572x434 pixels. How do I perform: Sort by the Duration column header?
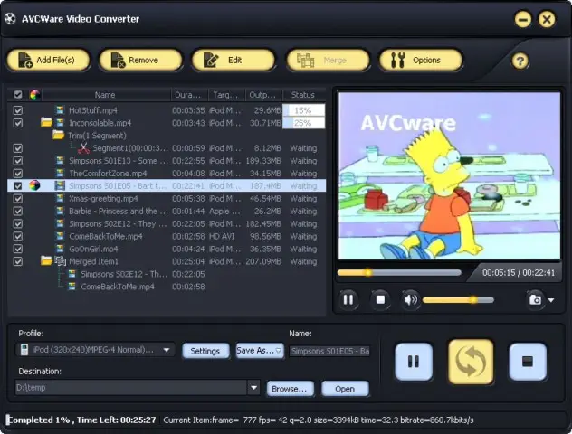[x=189, y=95]
